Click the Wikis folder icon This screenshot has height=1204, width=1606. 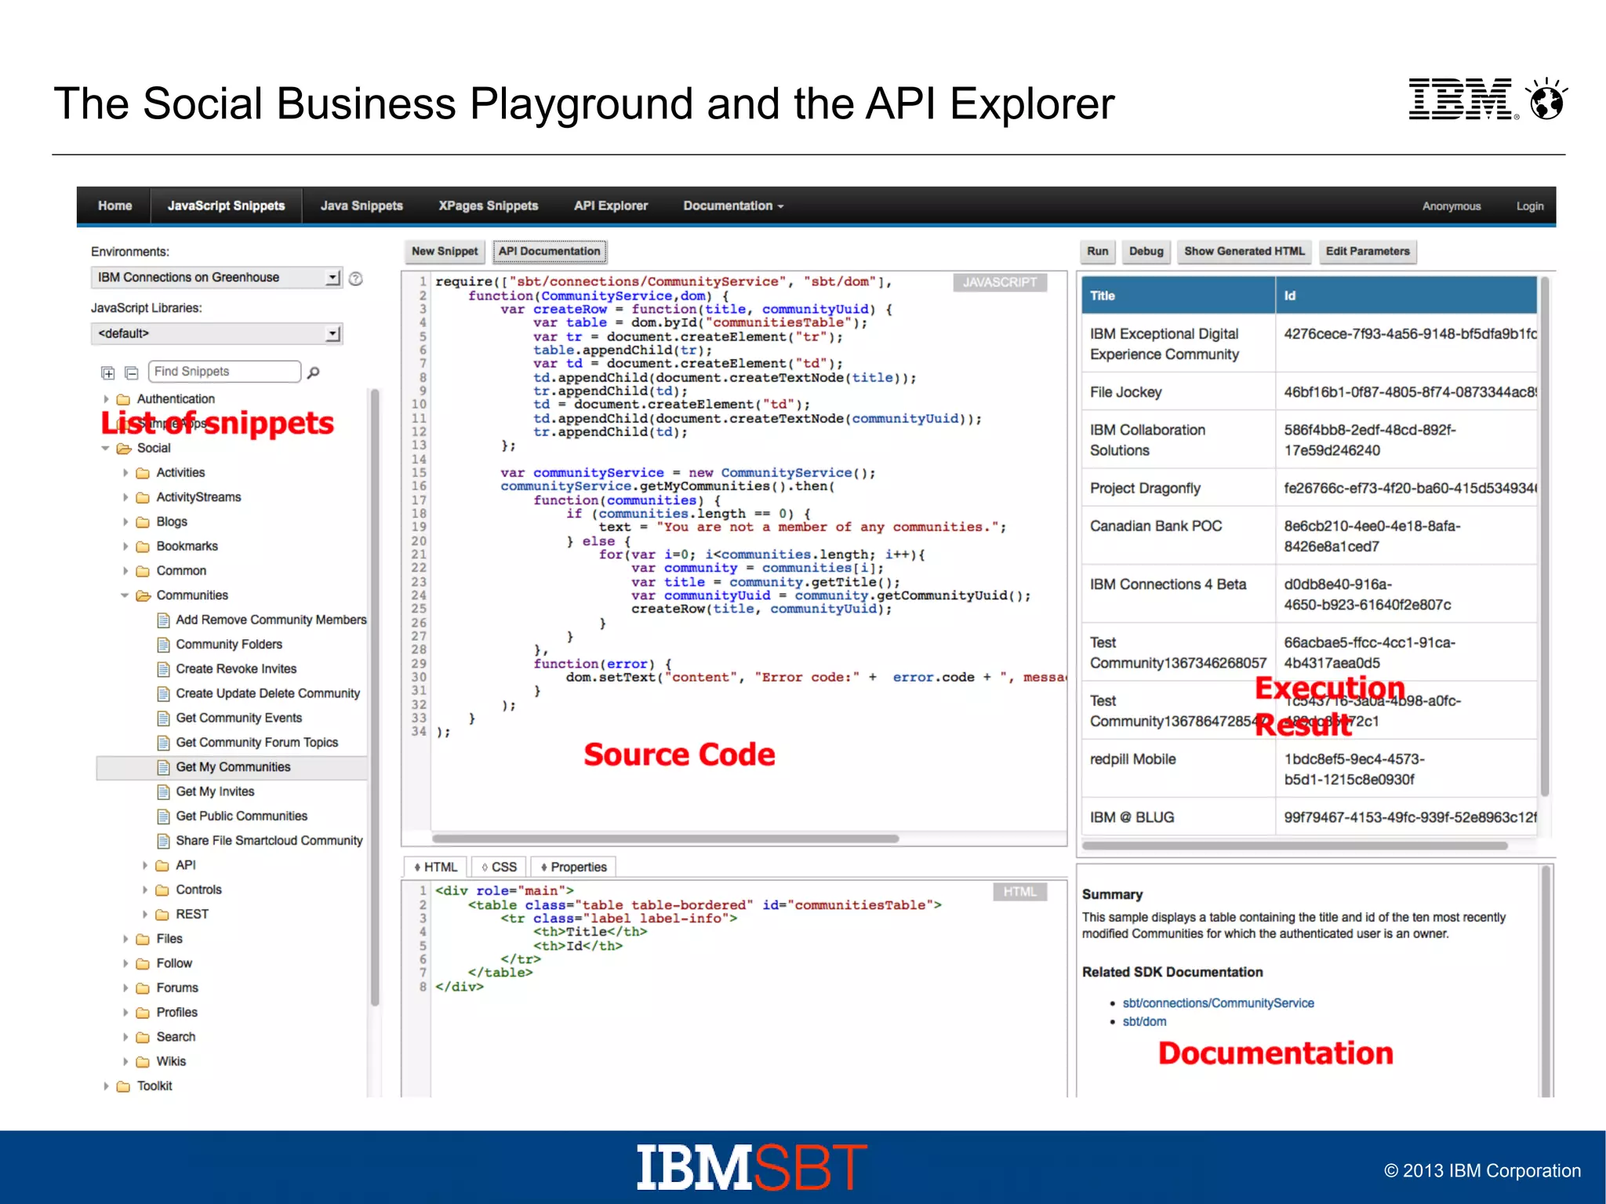[x=143, y=1062]
